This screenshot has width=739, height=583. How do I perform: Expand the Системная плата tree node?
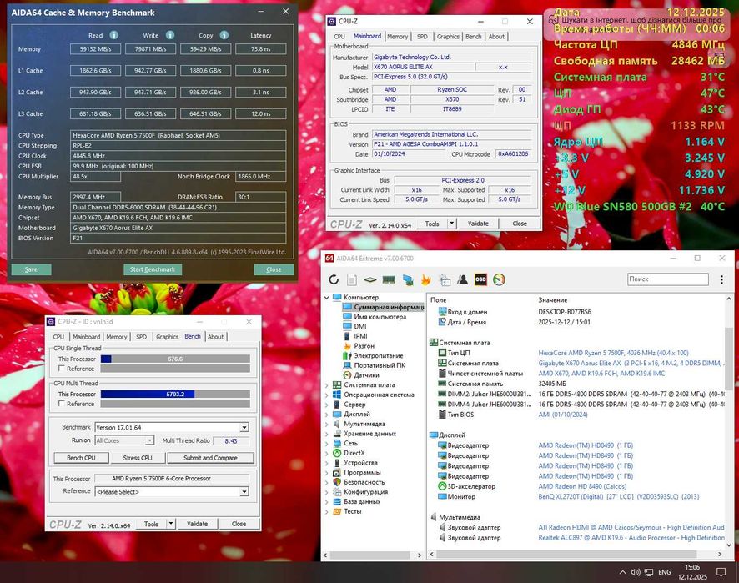tap(327, 385)
